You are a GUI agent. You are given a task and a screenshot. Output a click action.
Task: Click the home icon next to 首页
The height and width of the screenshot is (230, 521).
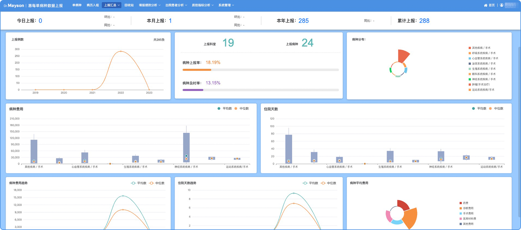[486, 5]
